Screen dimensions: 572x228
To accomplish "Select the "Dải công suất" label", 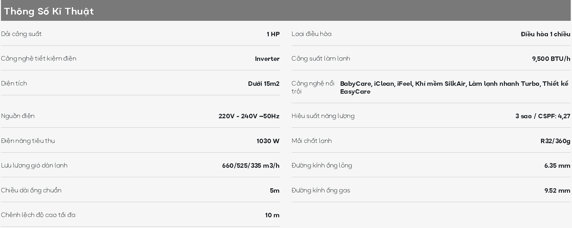I will (x=22, y=34).
